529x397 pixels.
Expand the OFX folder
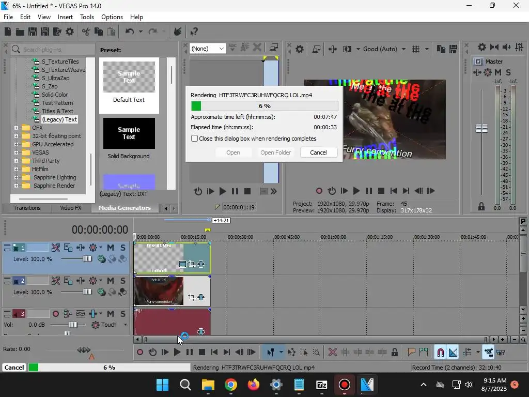tap(16, 128)
